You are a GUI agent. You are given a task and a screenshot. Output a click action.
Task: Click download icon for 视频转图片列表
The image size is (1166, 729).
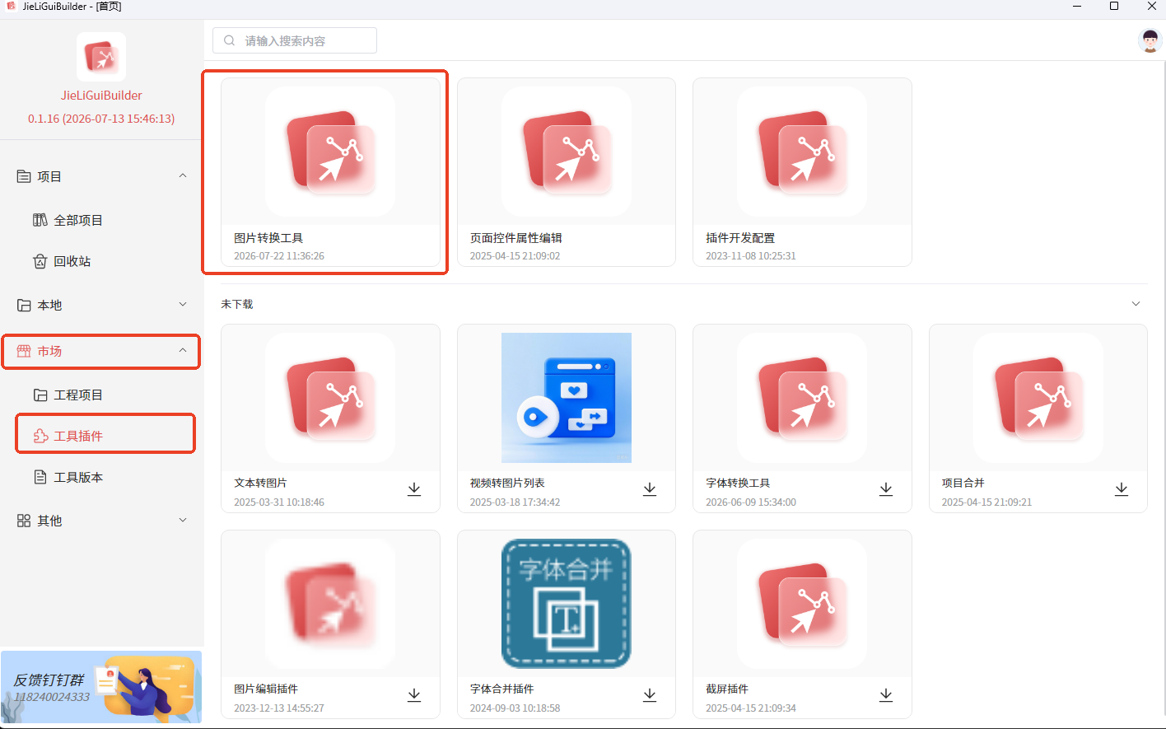(x=650, y=489)
